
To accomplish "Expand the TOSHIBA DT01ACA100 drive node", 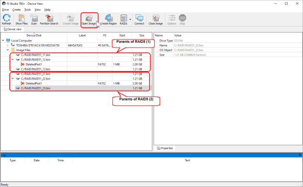I will (x=8, y=45).
